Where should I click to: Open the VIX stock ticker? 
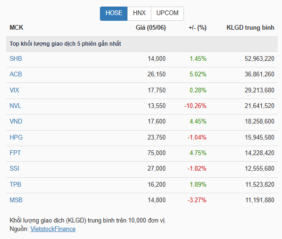[x=15, y=90]
